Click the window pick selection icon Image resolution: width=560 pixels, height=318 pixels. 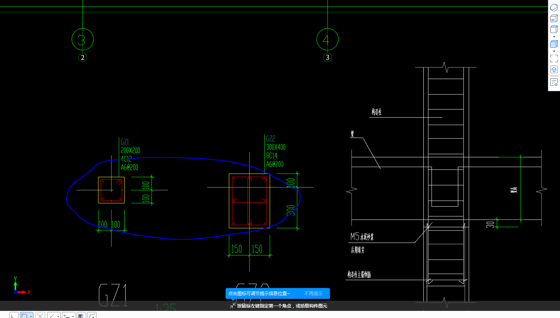(81, 315)
